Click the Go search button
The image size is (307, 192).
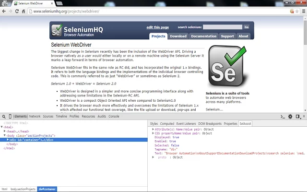(x=247, y=27)
